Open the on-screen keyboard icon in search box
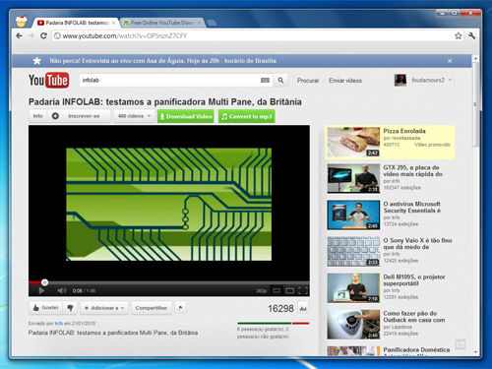This screenshot has height=369, width=492. point(265,80)
